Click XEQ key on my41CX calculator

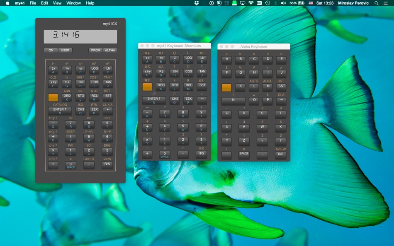pyautogui.click(x=67, y=97)
